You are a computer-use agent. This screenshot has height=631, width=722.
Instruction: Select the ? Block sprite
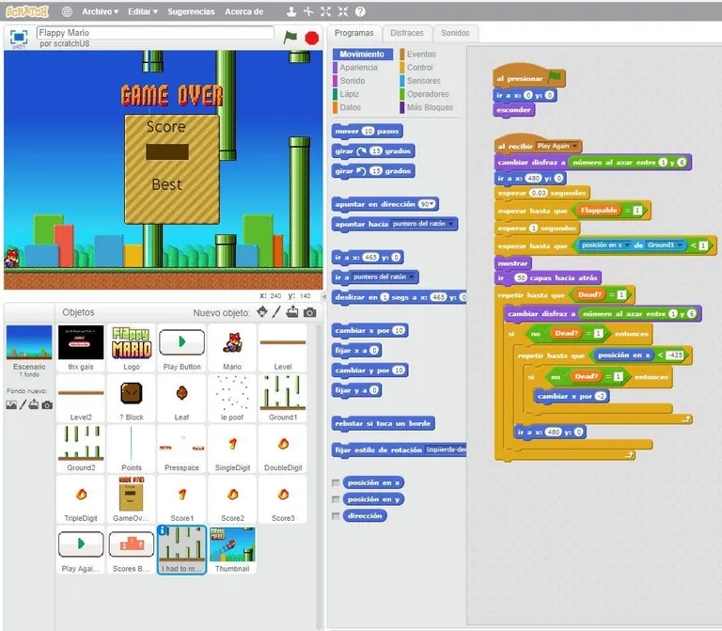(x=132, y=398)
